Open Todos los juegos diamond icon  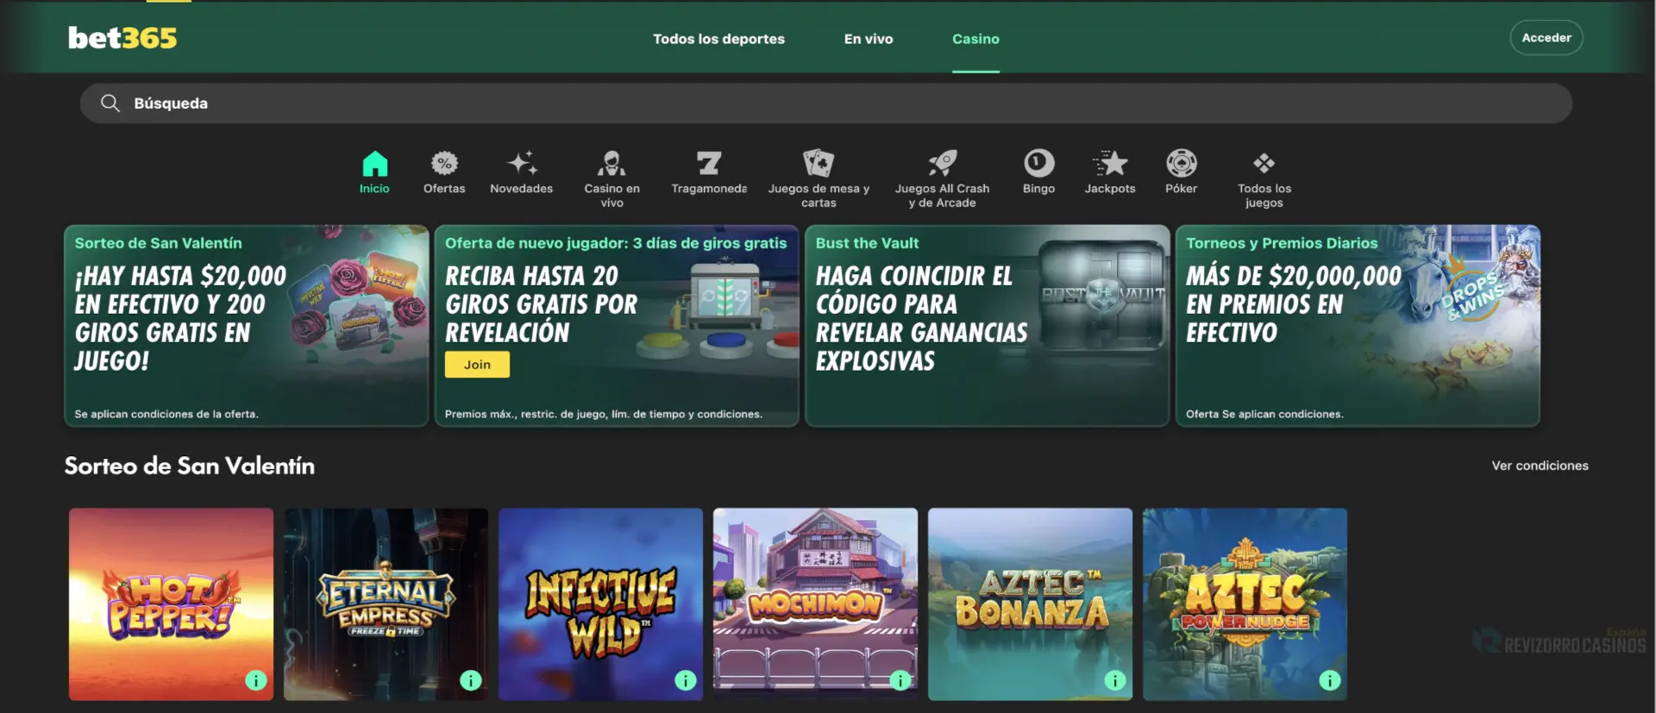1264,163
